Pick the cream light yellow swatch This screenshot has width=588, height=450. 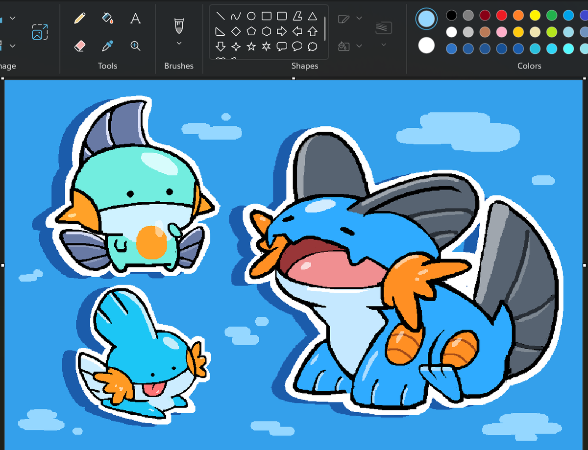535,32
